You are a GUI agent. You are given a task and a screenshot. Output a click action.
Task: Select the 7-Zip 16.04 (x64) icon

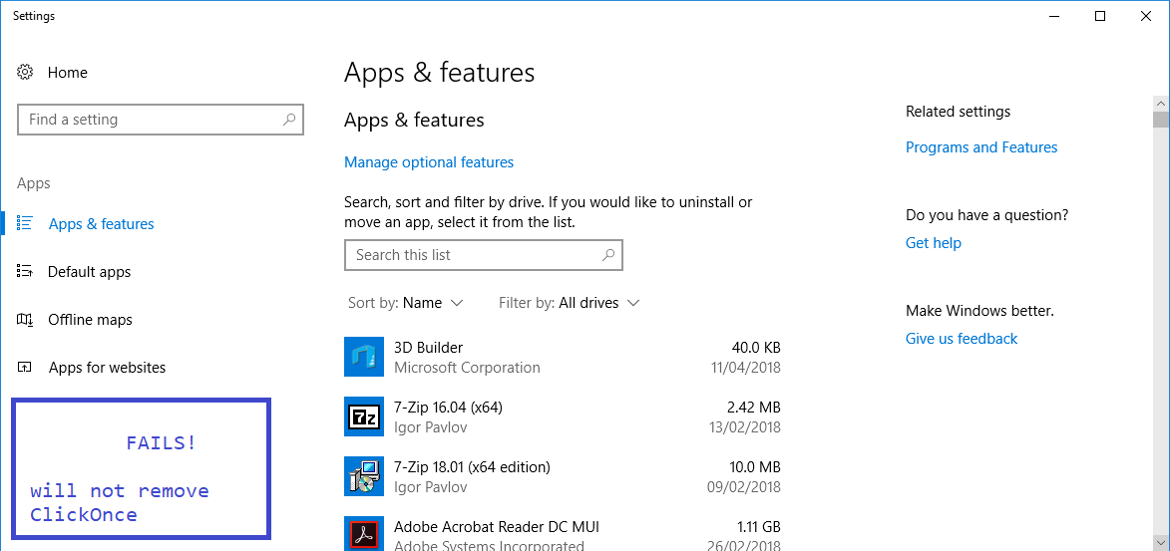pos(364,416)
